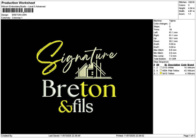The height and width of the screenshot is (138, 196).
Task: Click 'Wilcom EmbroideryStudio – Level 3 Advanced' text
Action: (23, 7)
